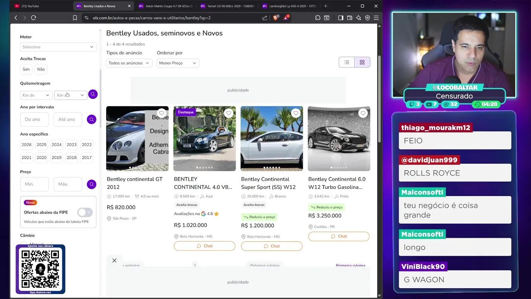Select Não for Aceita Trocas
This screenshot has width=531, height=299.
coord(41,69)
